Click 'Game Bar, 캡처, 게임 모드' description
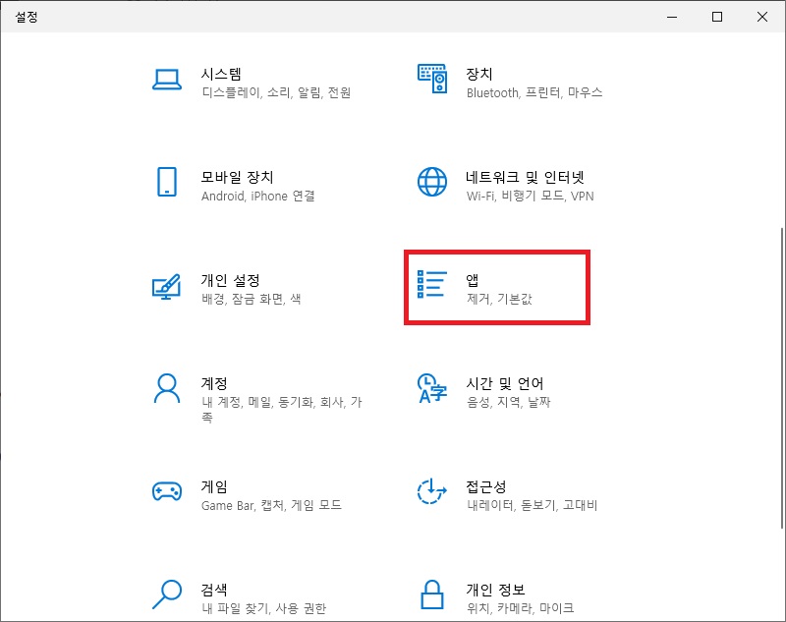The width and height of the screenshot is (786, 622). (x=271, y=505)
